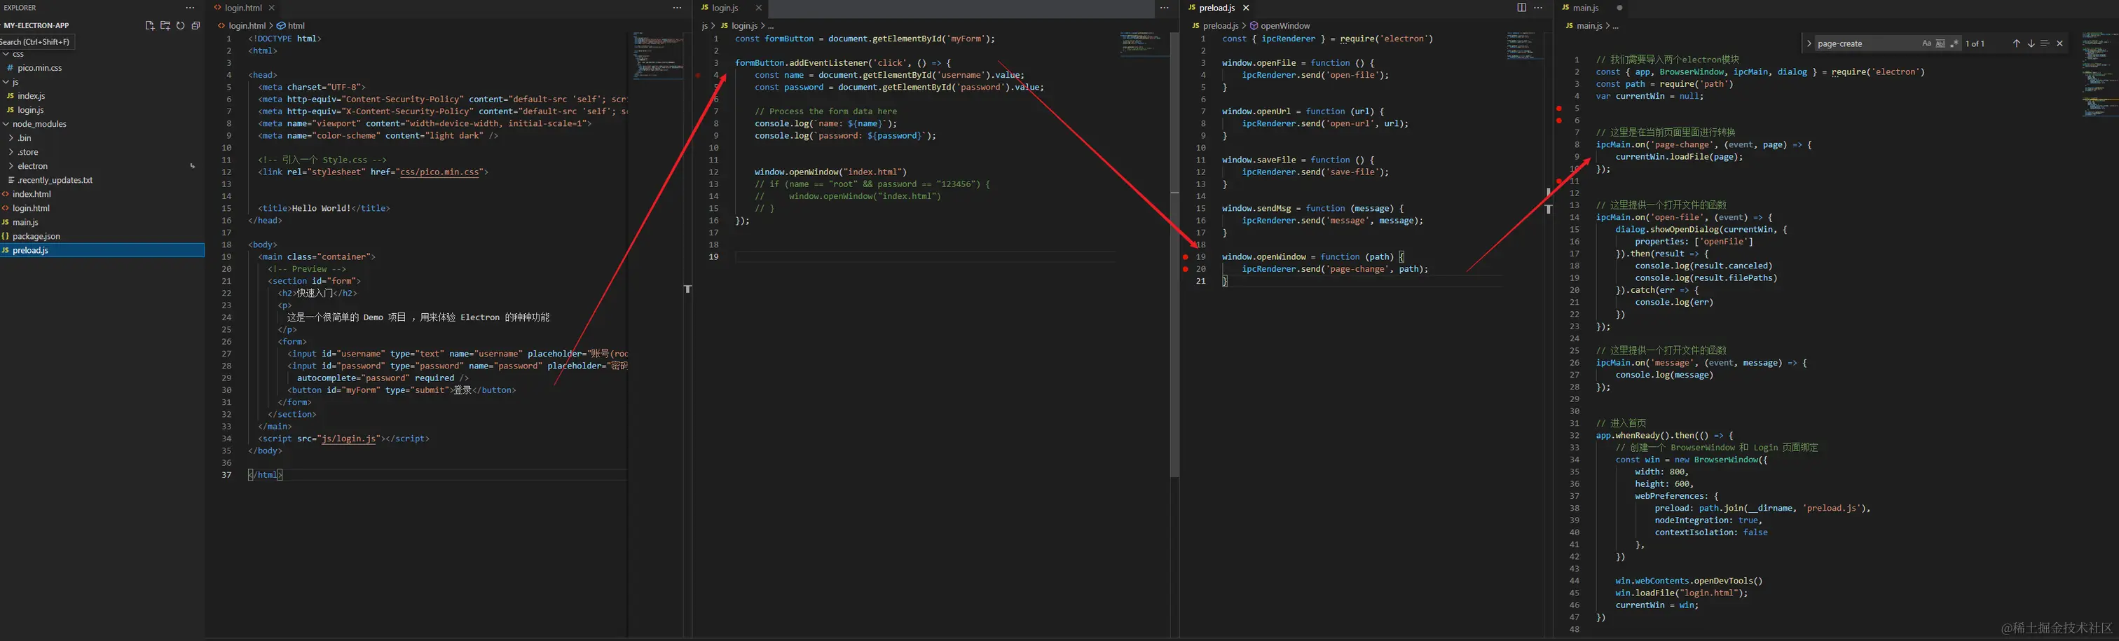Collapse all folders in Explorer
The width and height of the screenshot is (2119, 641).
[196, 25]
